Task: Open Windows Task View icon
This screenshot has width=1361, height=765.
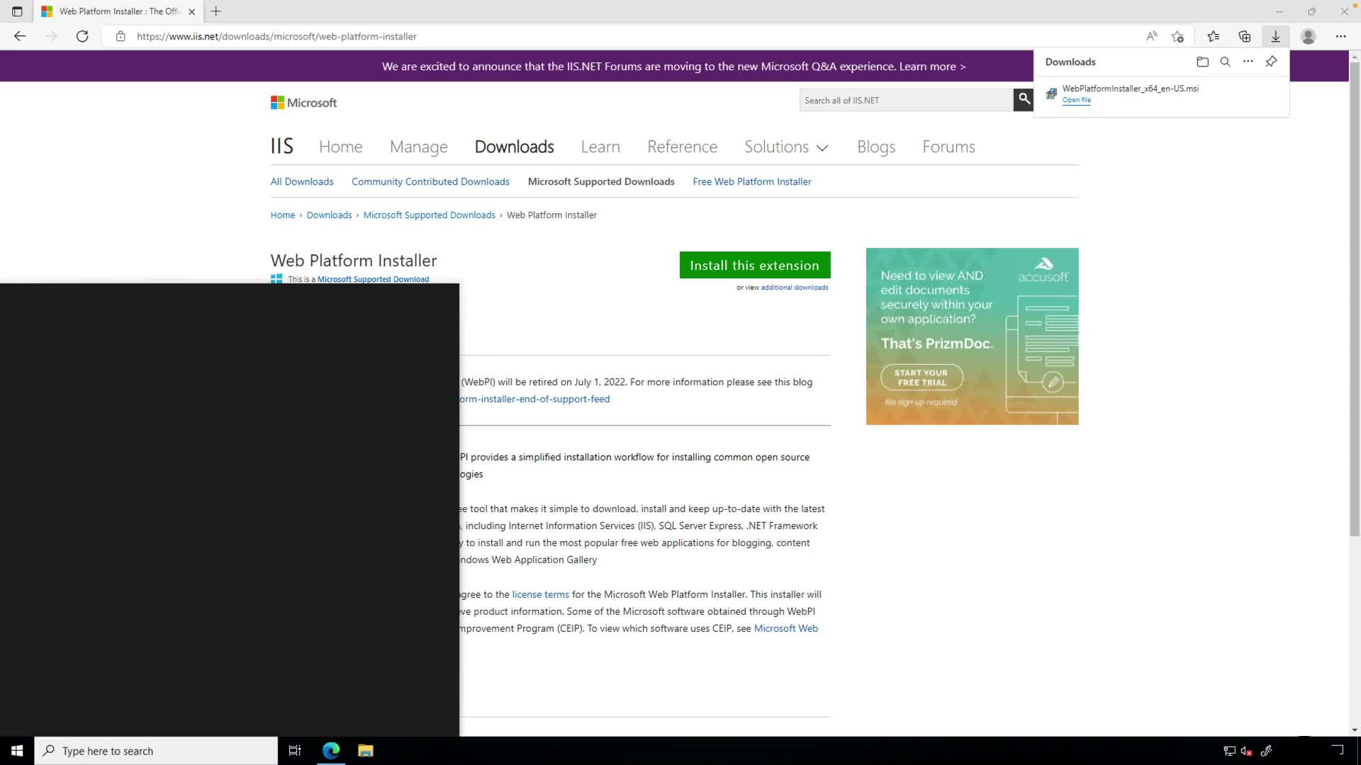Action: coord(295,751)
